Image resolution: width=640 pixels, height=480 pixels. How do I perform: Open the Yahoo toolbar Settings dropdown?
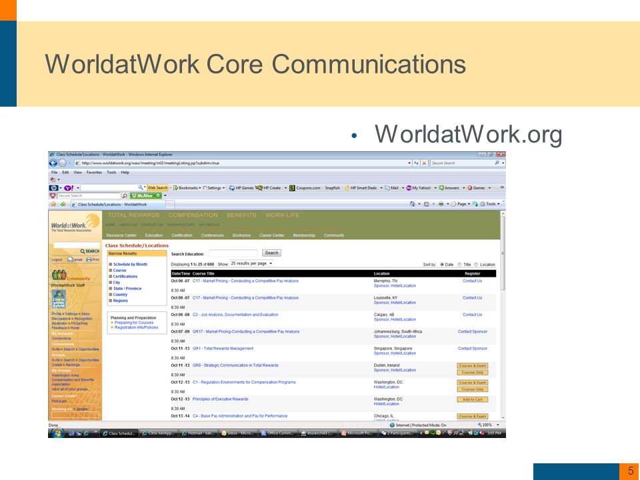[x=214, y=188]
